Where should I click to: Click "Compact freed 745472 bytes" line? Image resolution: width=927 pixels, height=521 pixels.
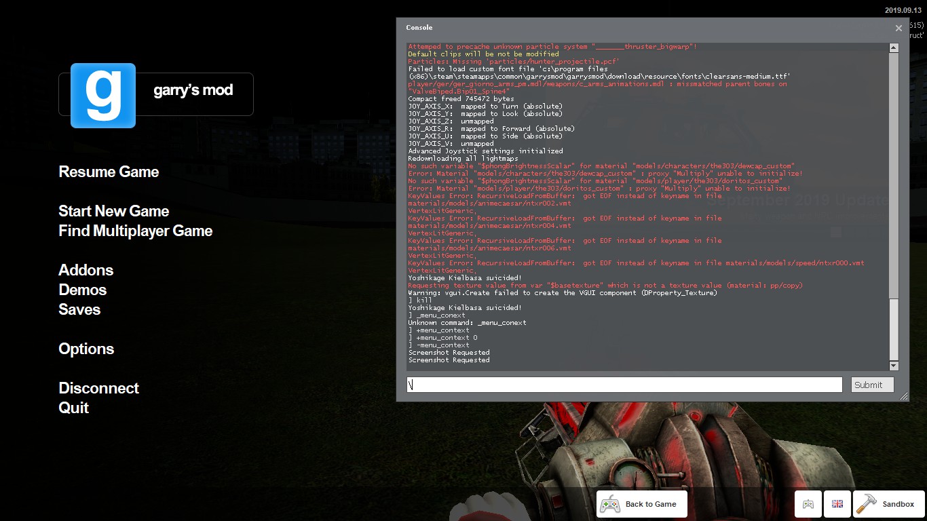point(461,99)
